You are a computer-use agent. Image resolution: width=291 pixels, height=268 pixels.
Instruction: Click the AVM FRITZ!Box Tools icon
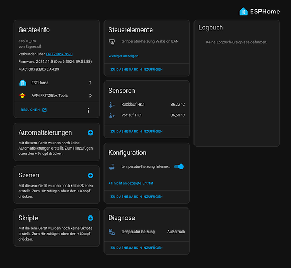pos(23,95)
